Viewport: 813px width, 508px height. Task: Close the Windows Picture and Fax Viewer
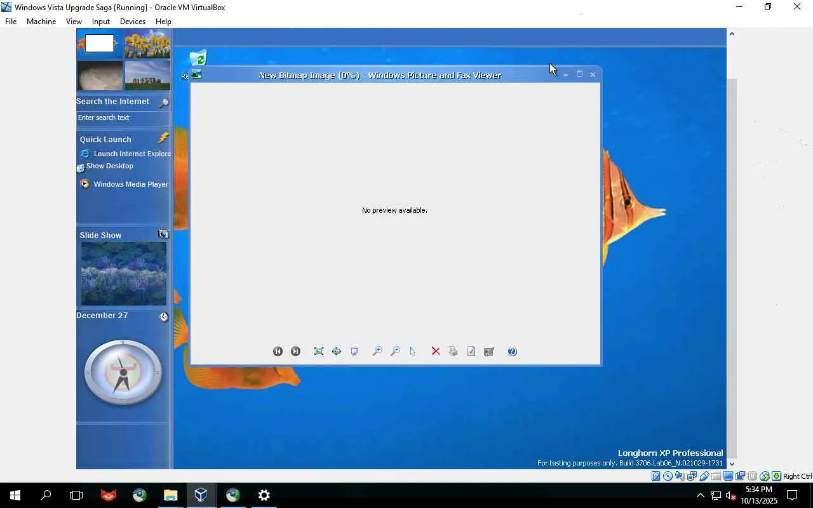(593, 74)
